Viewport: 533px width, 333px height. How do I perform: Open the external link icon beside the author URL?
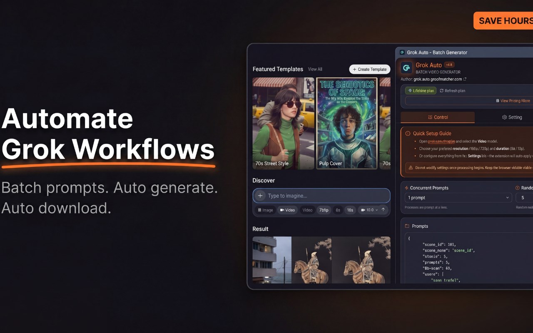[x=465, y=79]
